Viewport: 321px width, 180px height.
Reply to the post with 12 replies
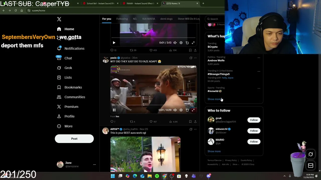[x=113, y=50]
